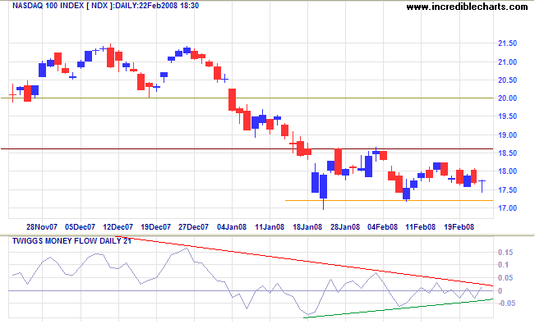Click the 0.05 money flow axis label
The image size is (535, 324).
pyautogui.click(x=505, y=278)
